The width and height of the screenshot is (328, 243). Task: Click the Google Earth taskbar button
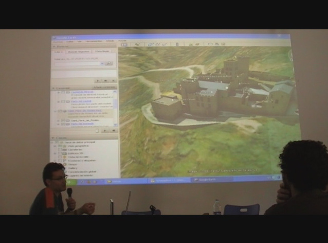211,180
